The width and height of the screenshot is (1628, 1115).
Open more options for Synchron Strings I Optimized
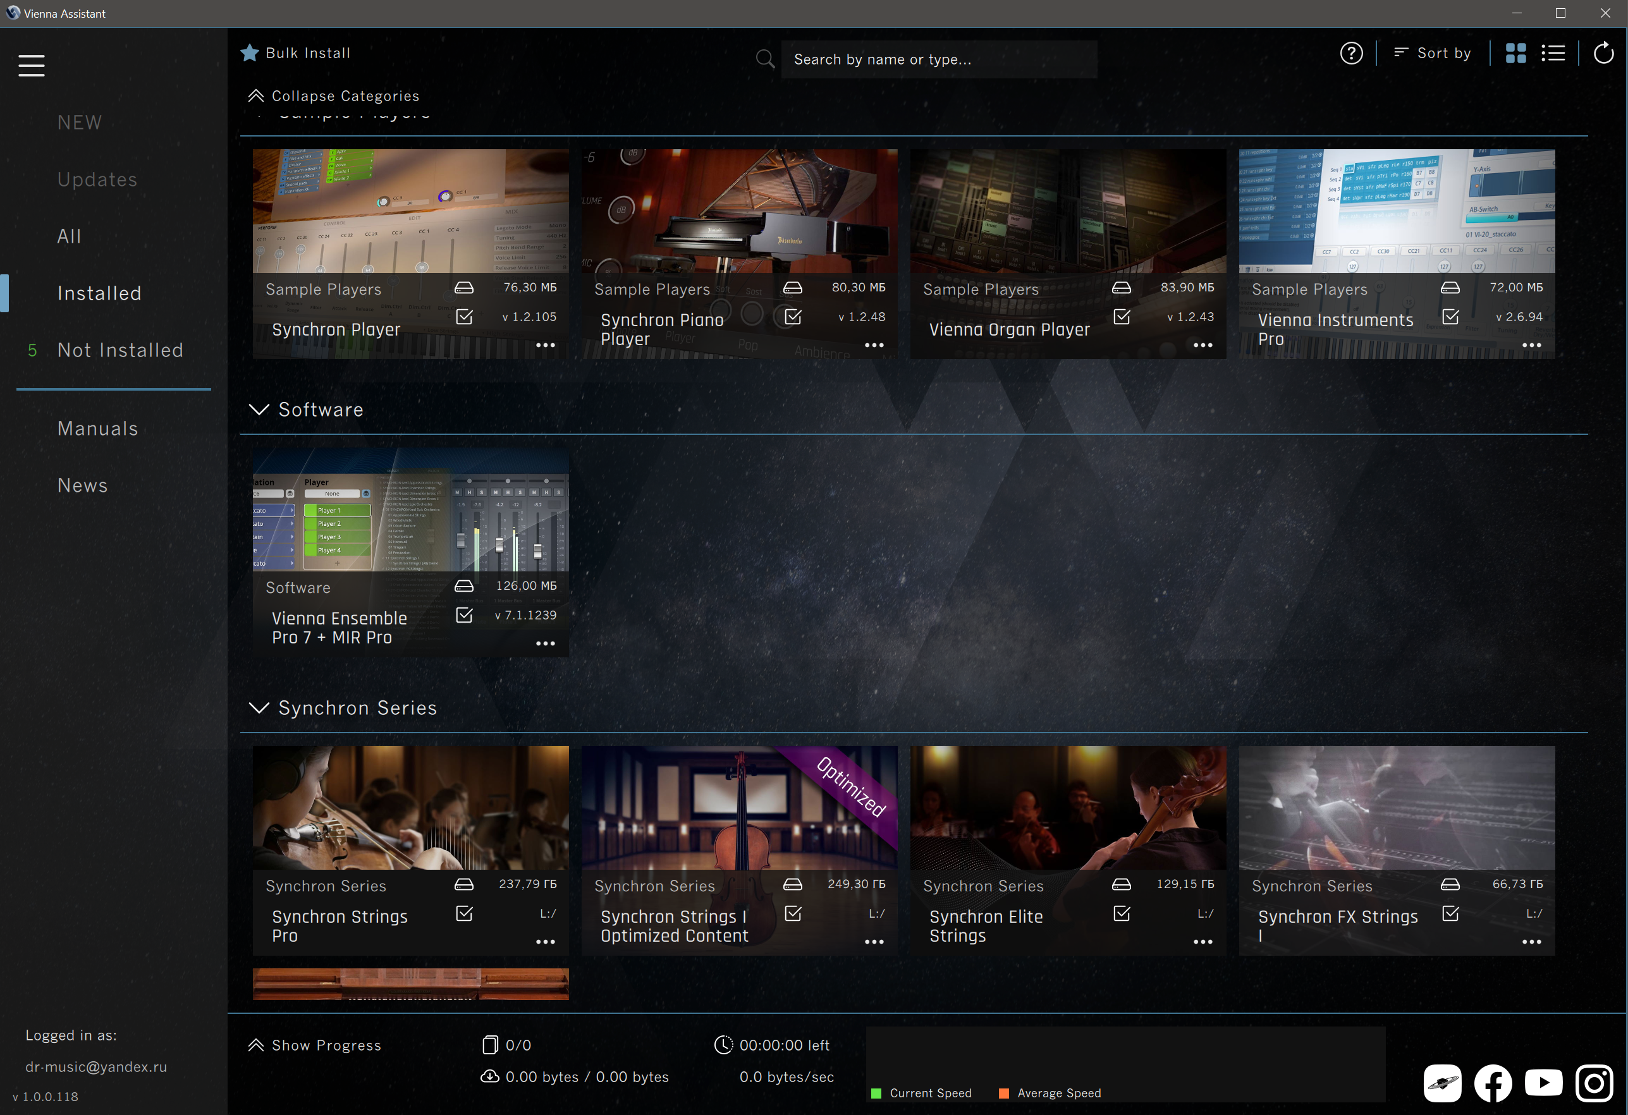click(x=874, y=942)
